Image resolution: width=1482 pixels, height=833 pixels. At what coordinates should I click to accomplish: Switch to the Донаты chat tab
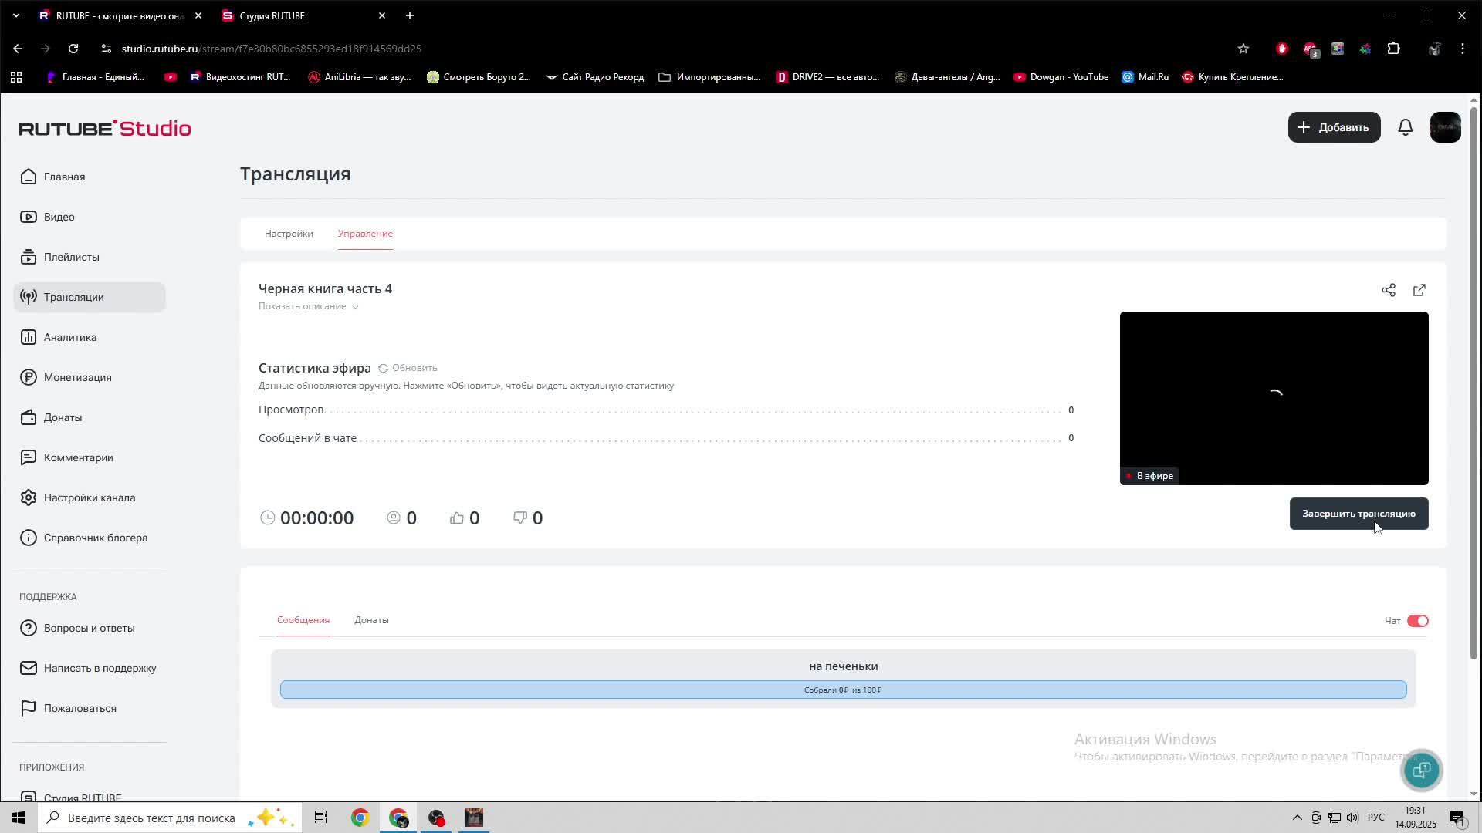pyautogui.click(x=371, y=620)
